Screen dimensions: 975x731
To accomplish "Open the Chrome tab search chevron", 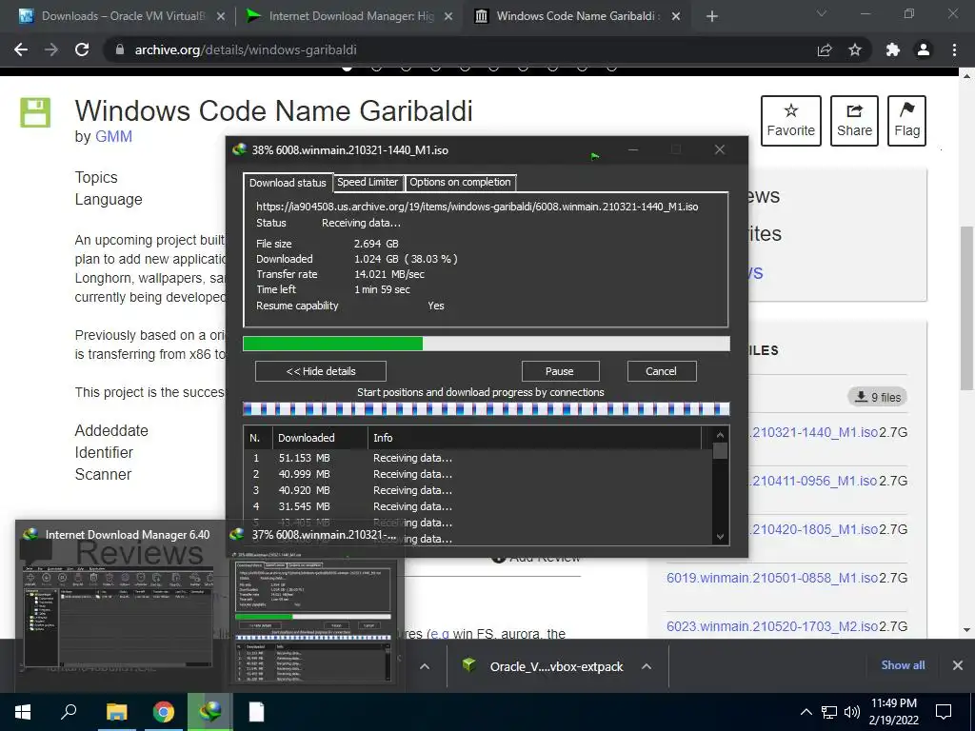I will tap(822, 13).
